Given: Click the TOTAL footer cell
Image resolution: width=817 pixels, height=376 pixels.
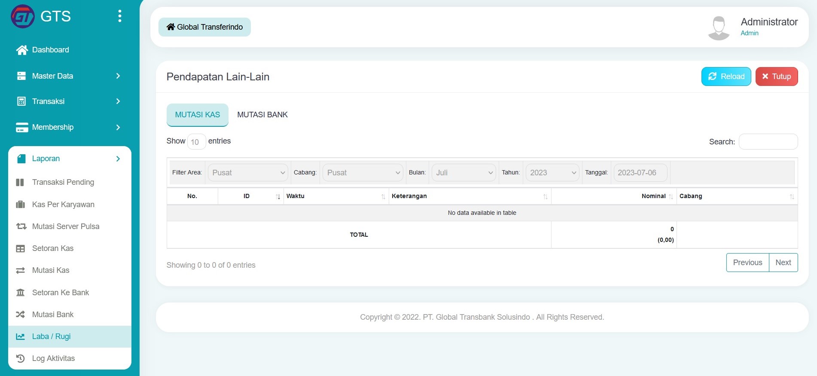Looking at the screenshot, I should coord(359,235).
